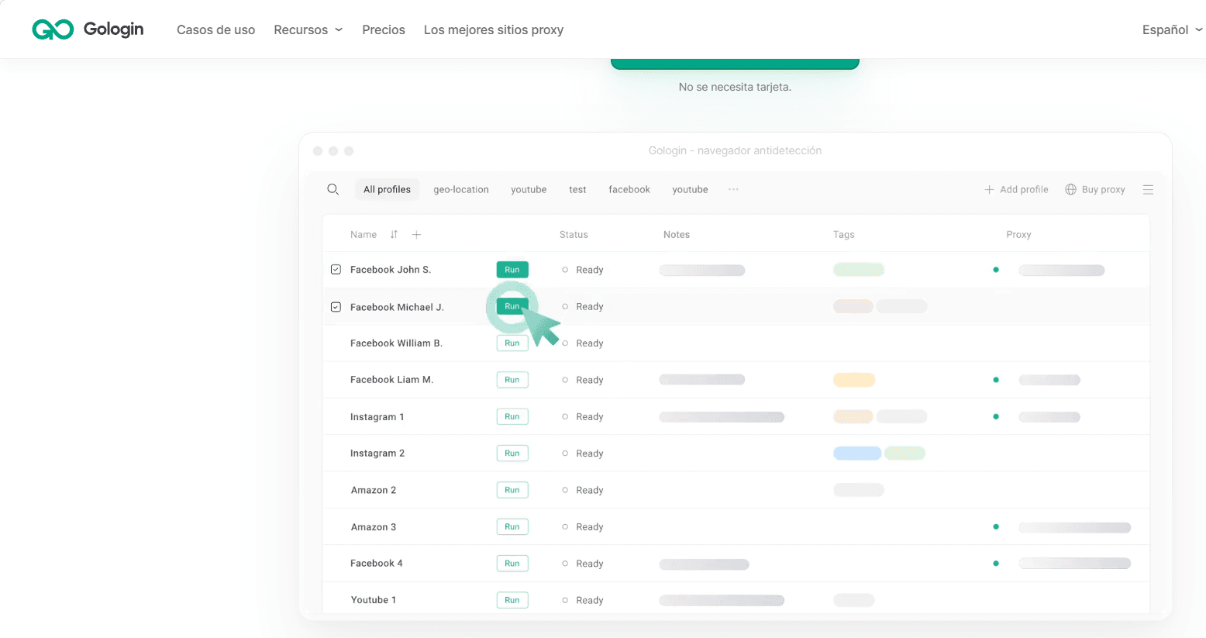Click the sort arrows icon beside Name
The image size is (1206, 638).
tap(394, 234)
